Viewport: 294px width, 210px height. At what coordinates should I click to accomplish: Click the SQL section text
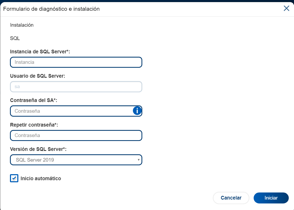15,38
